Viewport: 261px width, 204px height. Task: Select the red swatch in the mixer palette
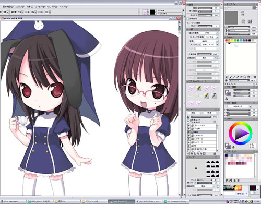[x=226, y=40]
